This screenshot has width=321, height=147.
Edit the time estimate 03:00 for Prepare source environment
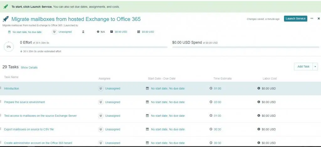pos(218,102)
